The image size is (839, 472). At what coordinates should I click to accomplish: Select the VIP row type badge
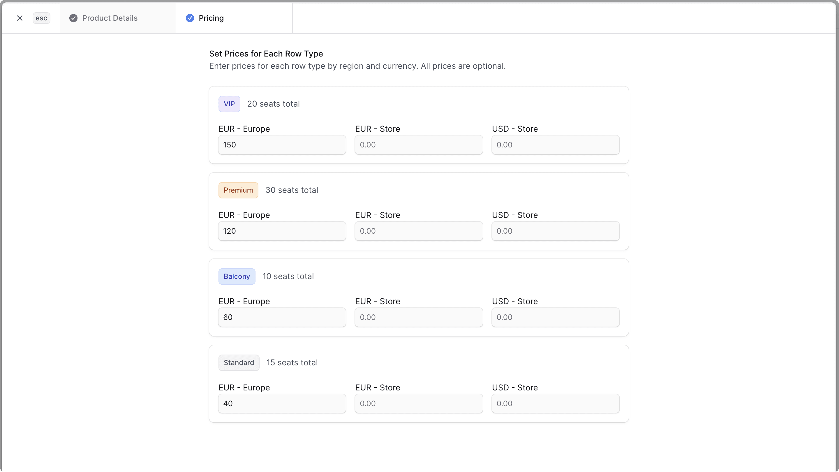[229, 104]
